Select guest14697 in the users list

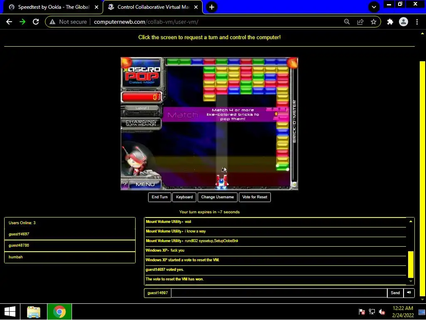pos(70,234)
